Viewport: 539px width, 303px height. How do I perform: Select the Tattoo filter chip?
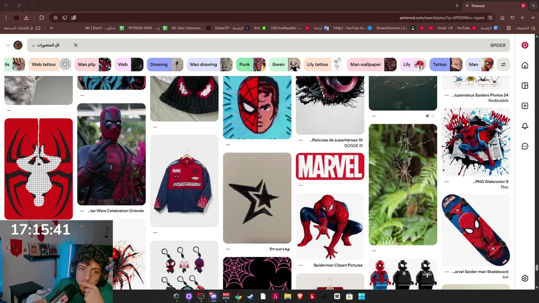pyautogui.click(x=446, y=64)
